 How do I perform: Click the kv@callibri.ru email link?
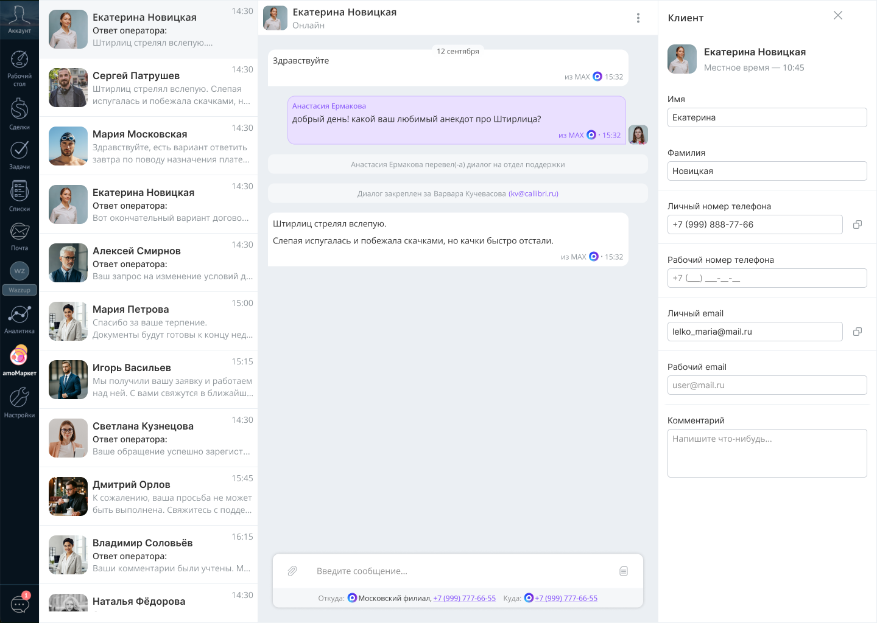tap(533, 193)
